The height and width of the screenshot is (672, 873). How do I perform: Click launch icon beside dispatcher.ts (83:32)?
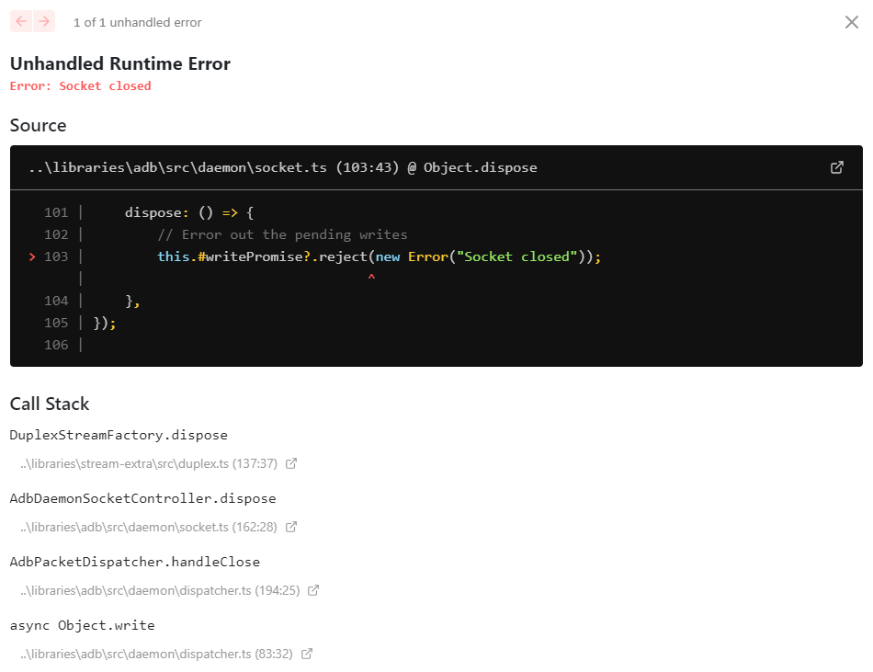pos(306,653)
